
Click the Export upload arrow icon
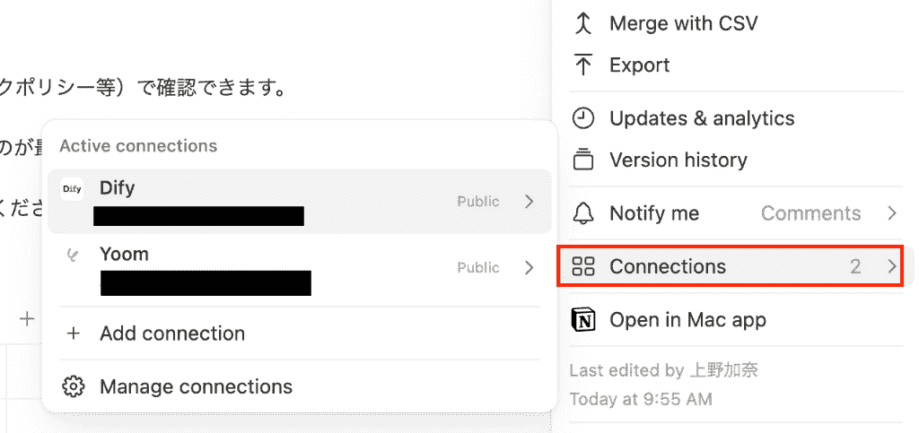tap(582, 65)
